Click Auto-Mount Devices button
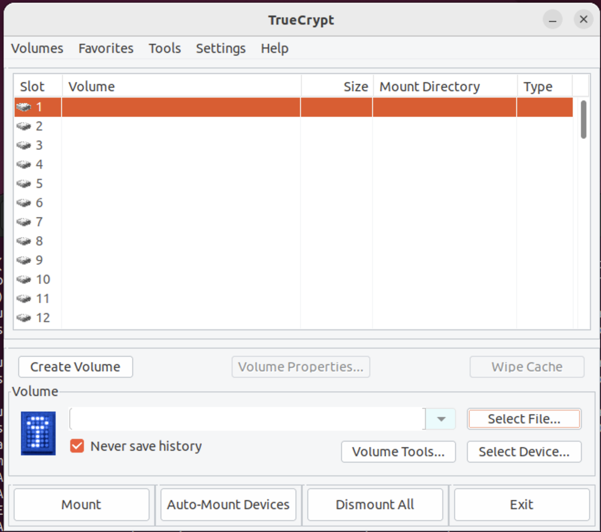Screen dimensions: 601x532 [x=228, y=505]
